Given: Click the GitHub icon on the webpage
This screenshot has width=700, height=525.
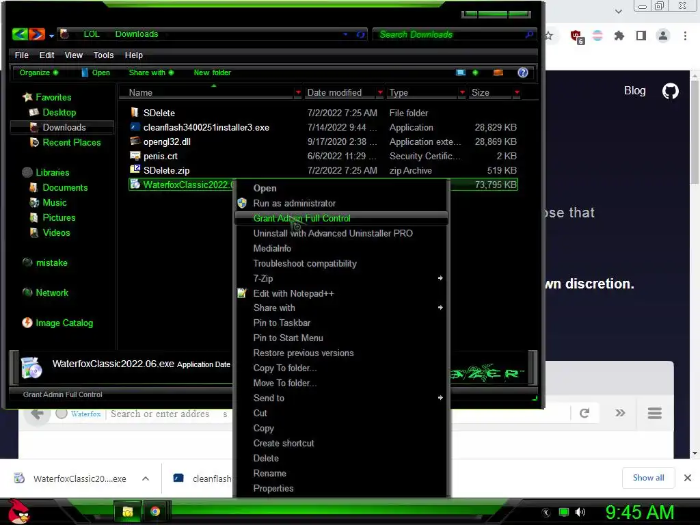Looking at the screenshot, I should pos(670,91).
